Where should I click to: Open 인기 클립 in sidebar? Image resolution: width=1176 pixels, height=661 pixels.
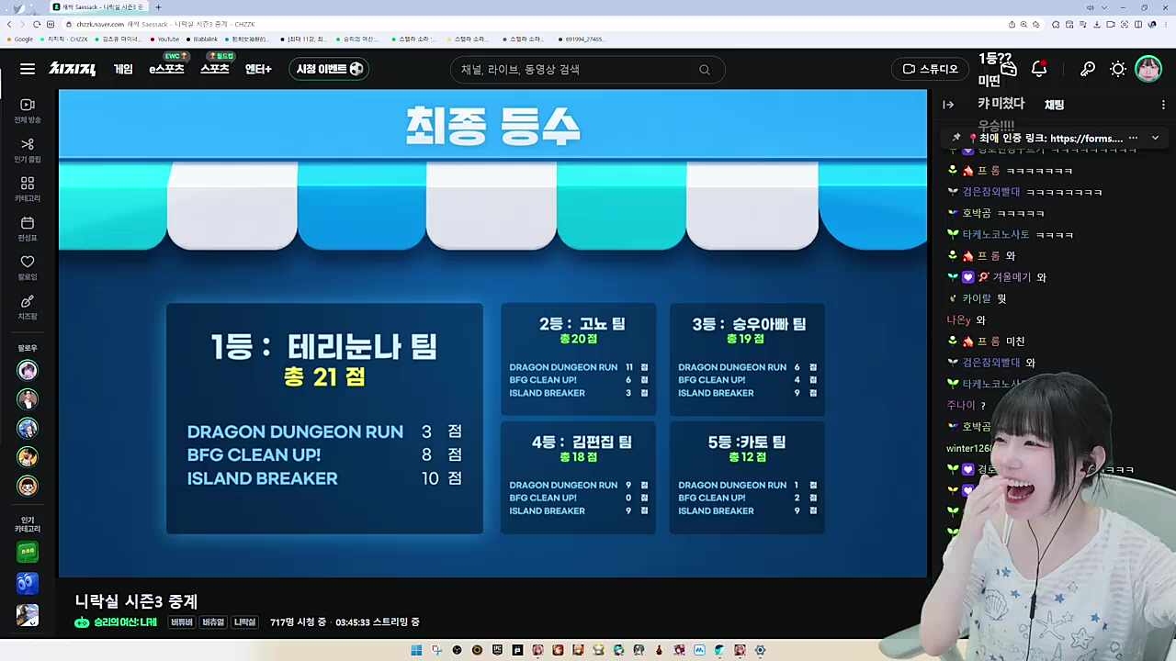pos(28,151)
